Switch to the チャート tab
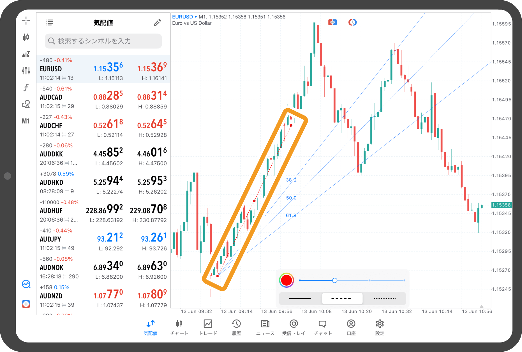Viewport: 522px width, 352px height. (179, 327)
